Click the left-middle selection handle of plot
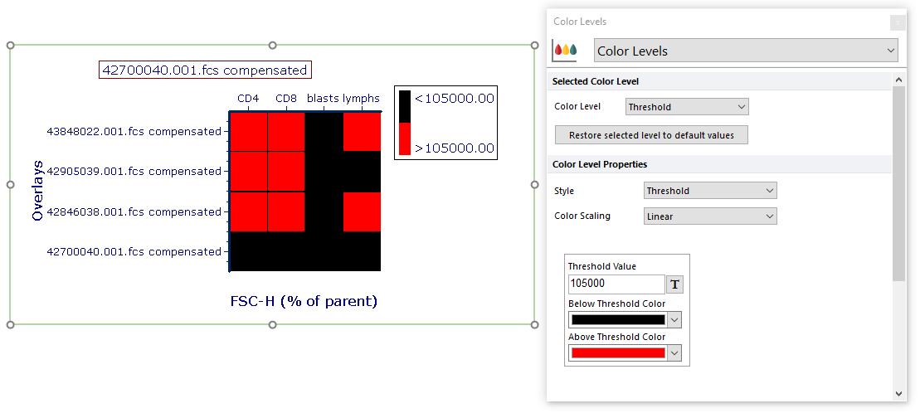Image resolution: width=920 pixels, height=413 pixels. click(10, 184)
